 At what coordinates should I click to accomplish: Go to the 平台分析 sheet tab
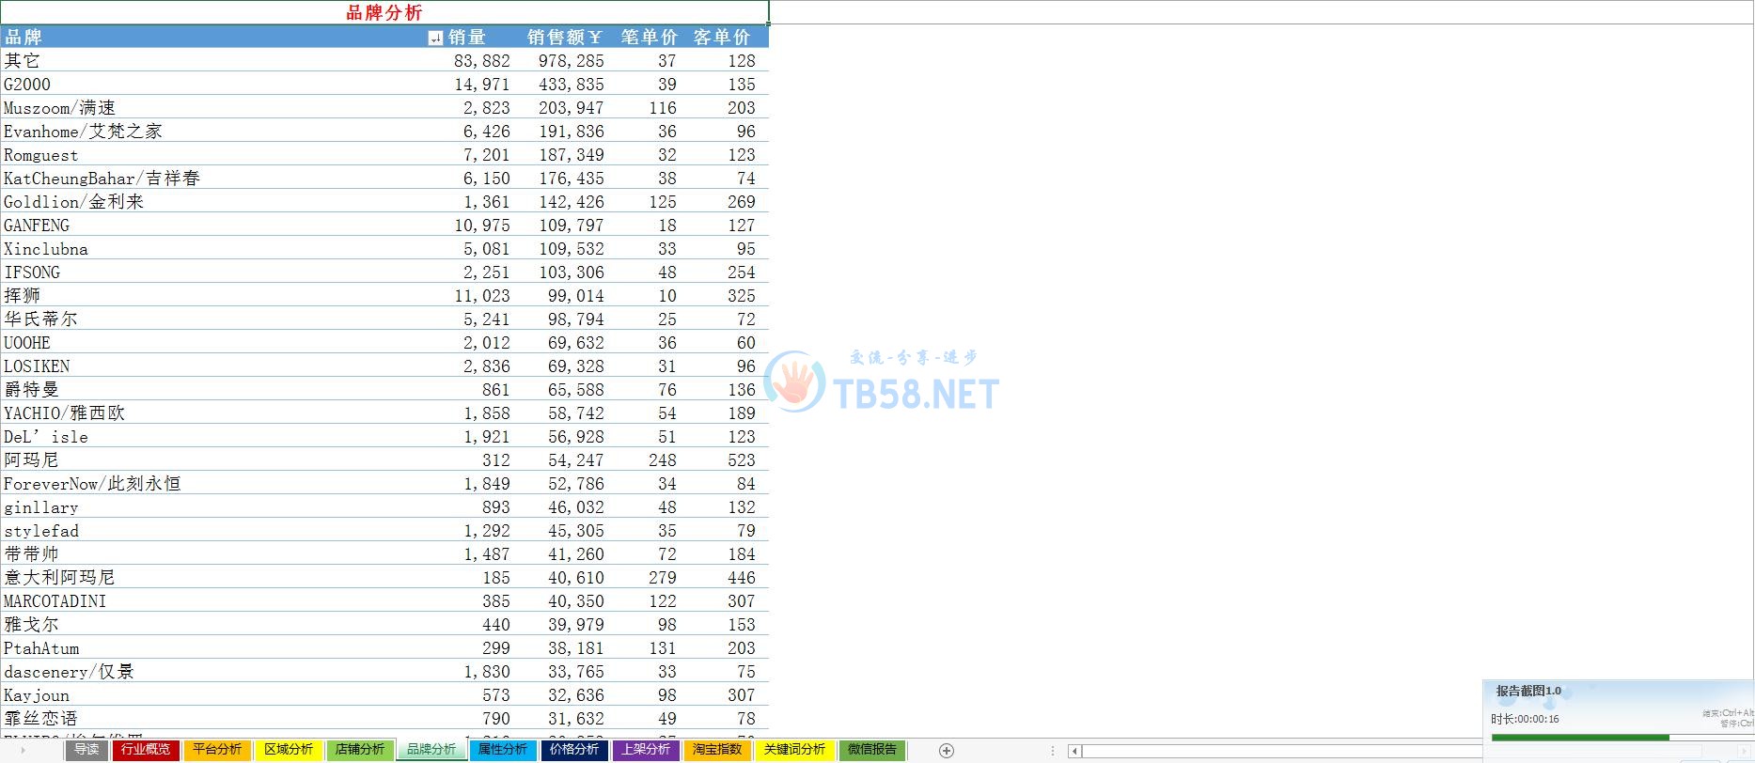click(217, 750)
